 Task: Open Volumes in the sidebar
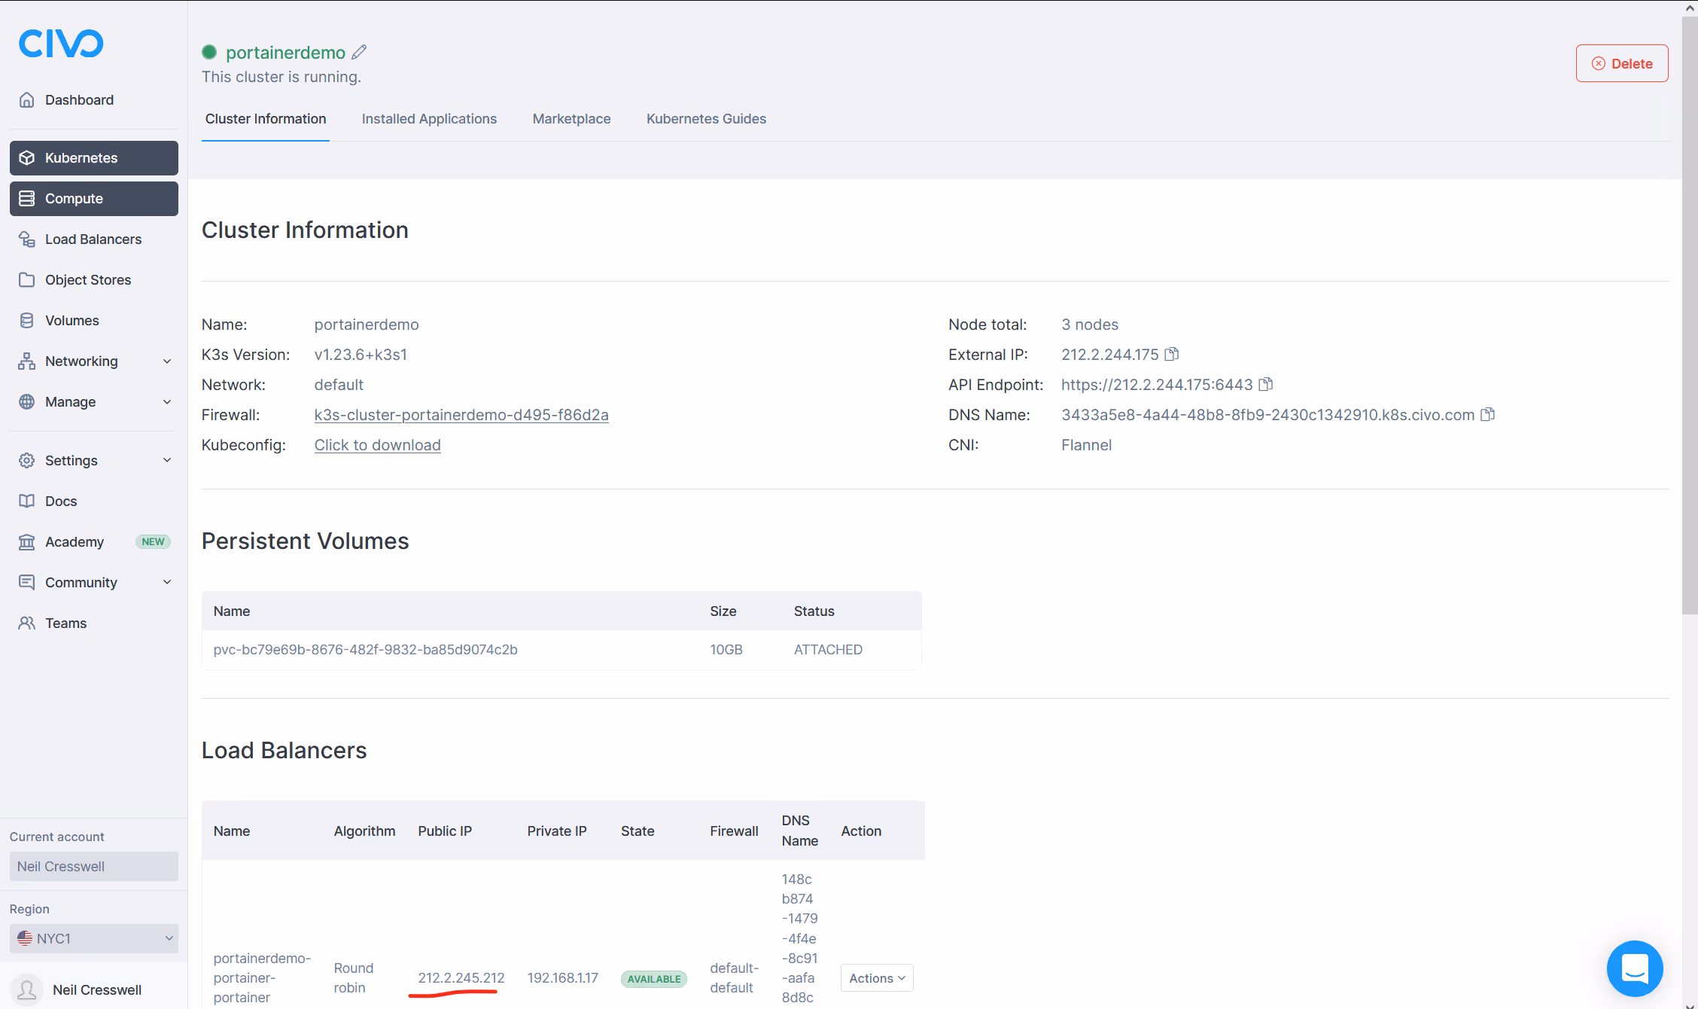pyautogui.click(x=94, y=320)
